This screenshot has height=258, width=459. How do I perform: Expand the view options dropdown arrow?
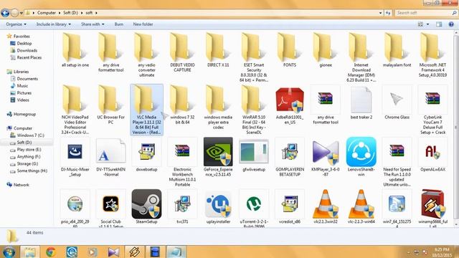click(x=427, y=24)
